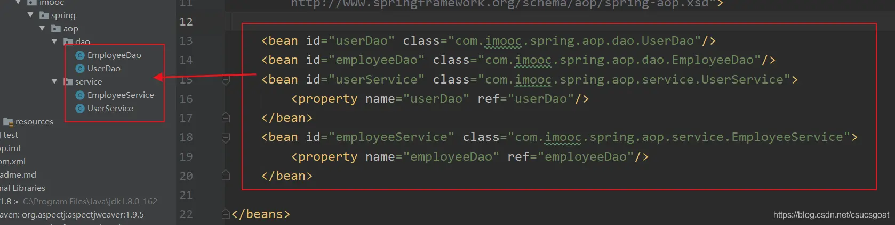Click name="employeeDao" property attribute

tap(433, 156)
